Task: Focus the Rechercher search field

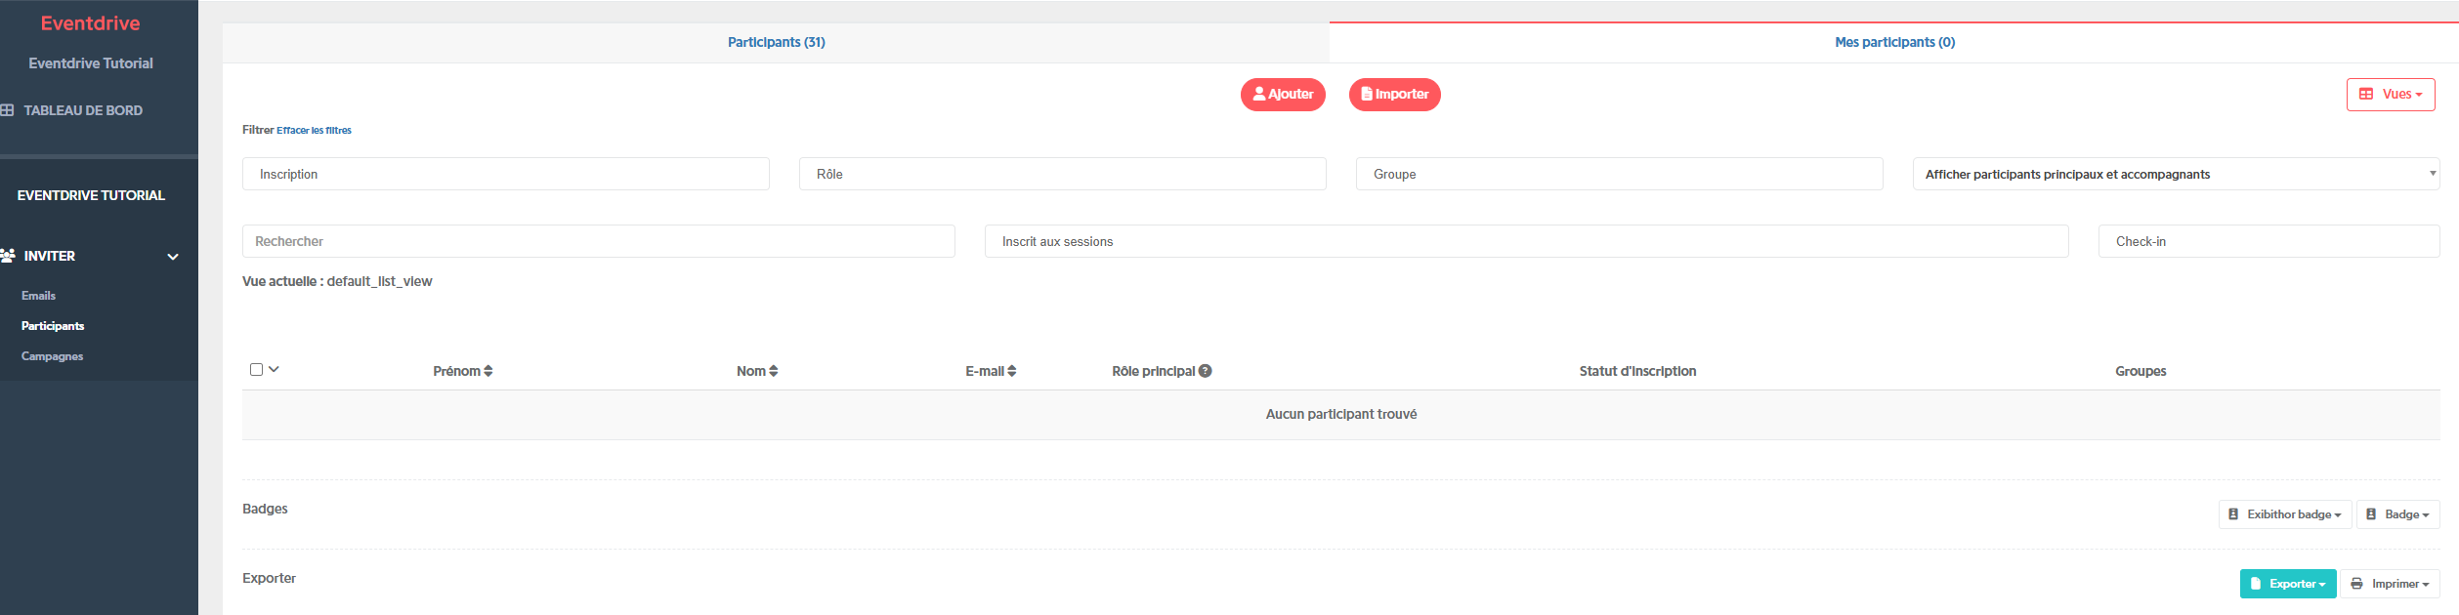Action: [598, 241]
